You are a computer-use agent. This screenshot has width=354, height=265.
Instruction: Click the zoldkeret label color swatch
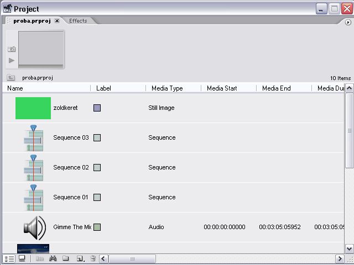97,108
